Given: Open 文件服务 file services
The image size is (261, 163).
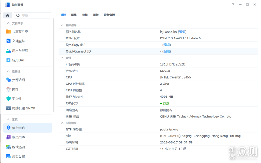Looking at the screenshot, I should pyautogui.click(x=18, y=41).
